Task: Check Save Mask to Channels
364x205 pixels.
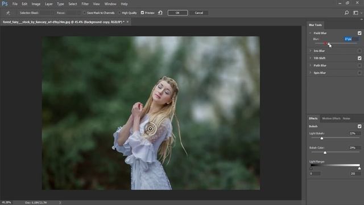Action: click(85, 13)
